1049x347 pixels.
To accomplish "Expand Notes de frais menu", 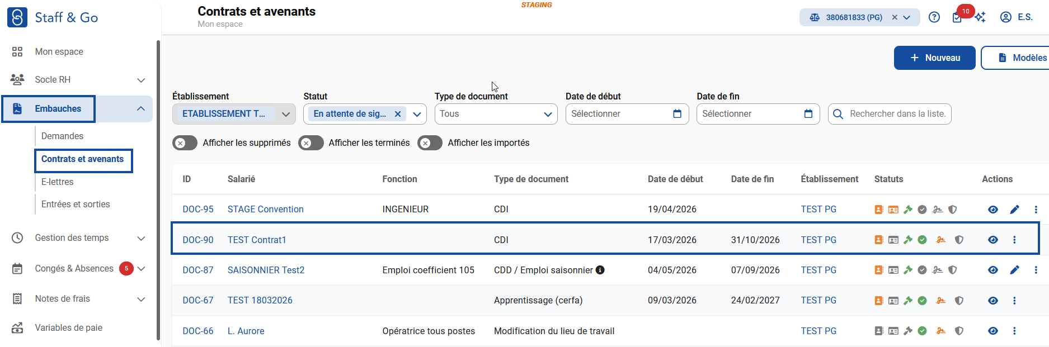I will (x=141, y=299).
